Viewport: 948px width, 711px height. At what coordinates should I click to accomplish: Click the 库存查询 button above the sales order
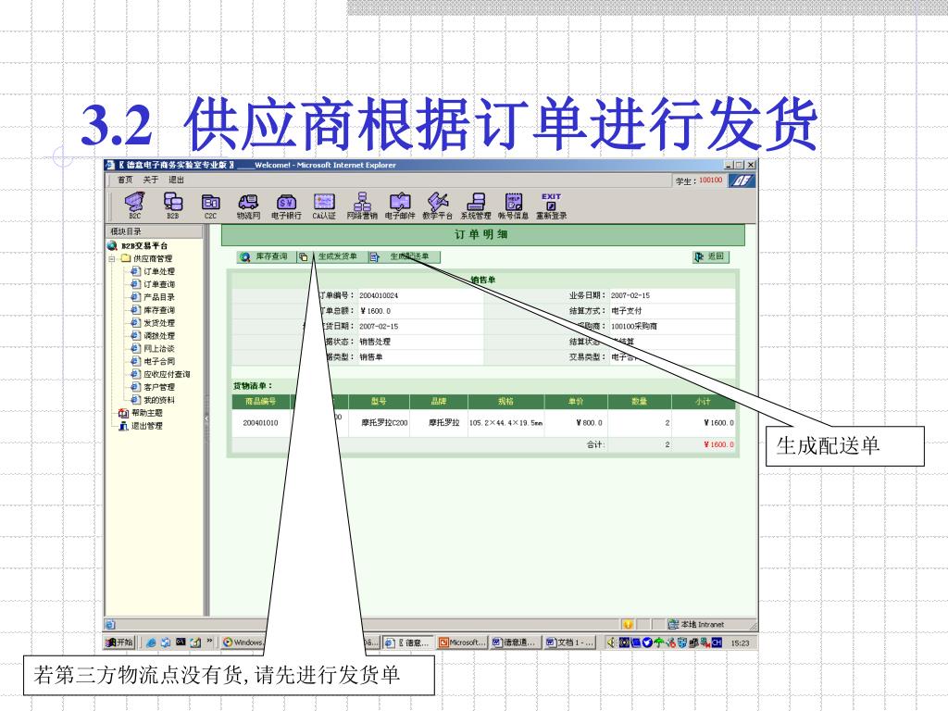coord(264,257)
